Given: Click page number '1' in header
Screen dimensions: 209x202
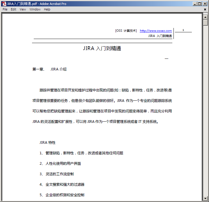Looking at the screenshot, I should pyautogui.click(x=183, y=30).
